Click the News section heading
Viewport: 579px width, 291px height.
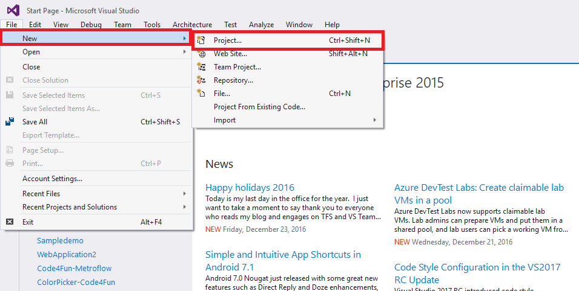(219, 164)
